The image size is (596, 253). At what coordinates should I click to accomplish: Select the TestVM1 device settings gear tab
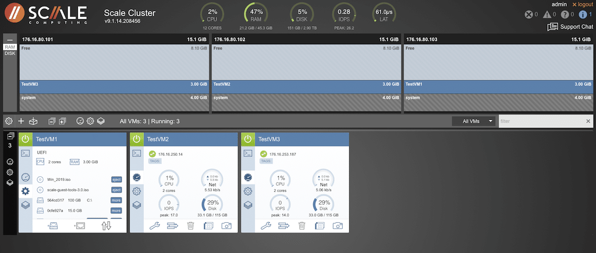click(25, 191)
